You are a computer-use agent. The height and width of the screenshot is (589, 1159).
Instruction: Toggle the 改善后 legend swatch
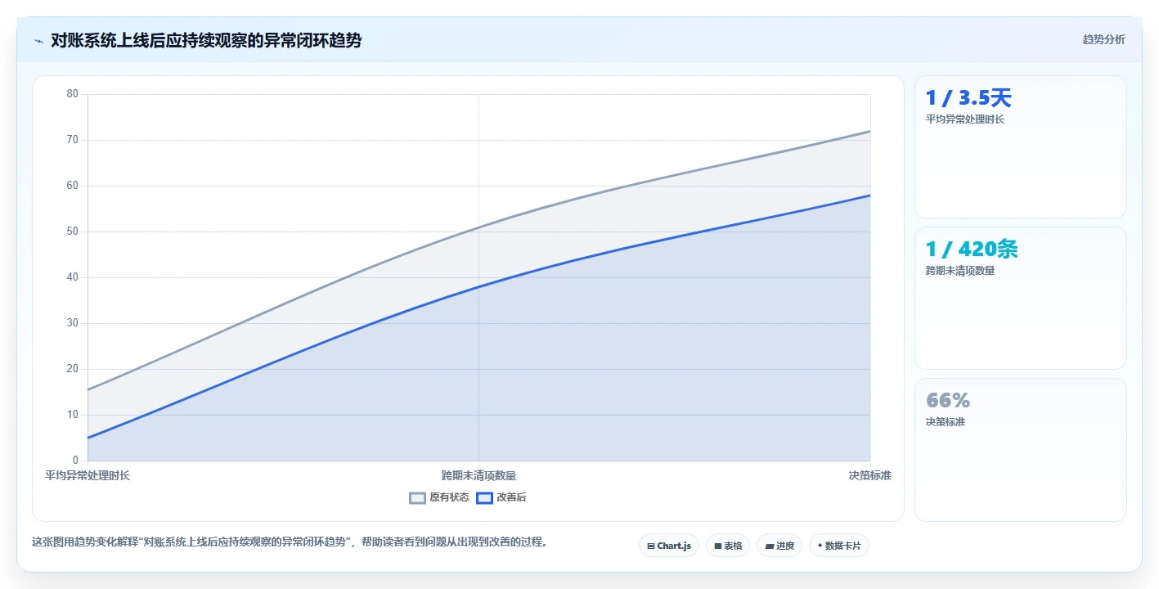[484, 497]
